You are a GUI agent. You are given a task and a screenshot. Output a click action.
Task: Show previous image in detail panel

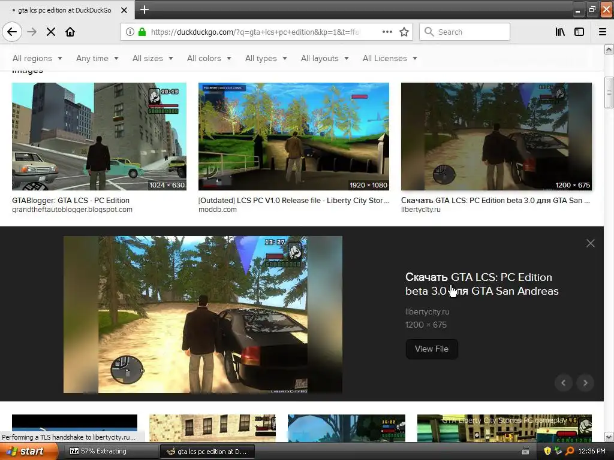click(x=564, y=383)
